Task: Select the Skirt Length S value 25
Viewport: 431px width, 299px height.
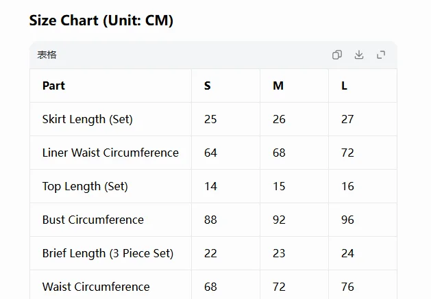Action: 210,120
